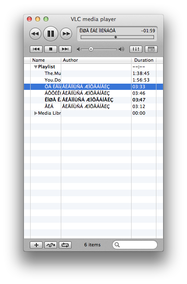Viewport: 187px width, 284px height.
Task: Stop playback with the square stop button
Action: pyautogui.click(x=51, y=49)
